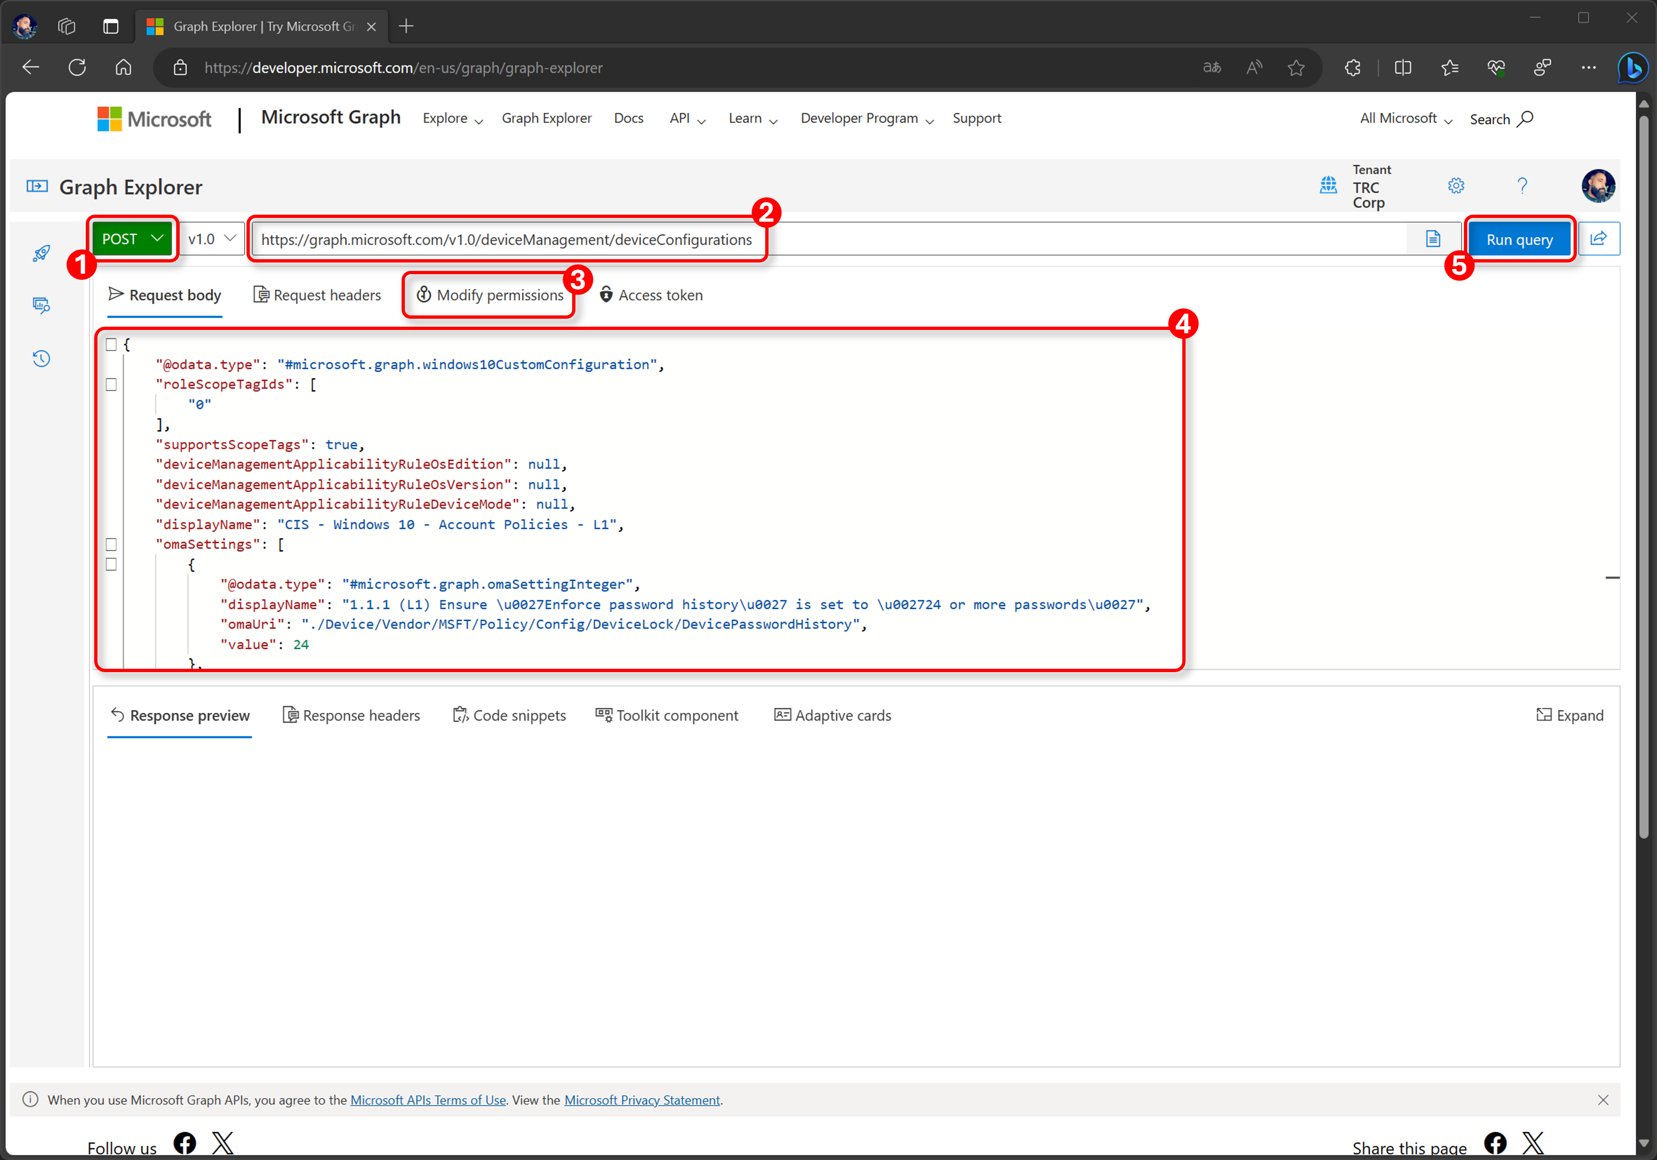Open the Toolkit component tab
This screenshot has height=1160, width=1657.
(x=668, y=715)
